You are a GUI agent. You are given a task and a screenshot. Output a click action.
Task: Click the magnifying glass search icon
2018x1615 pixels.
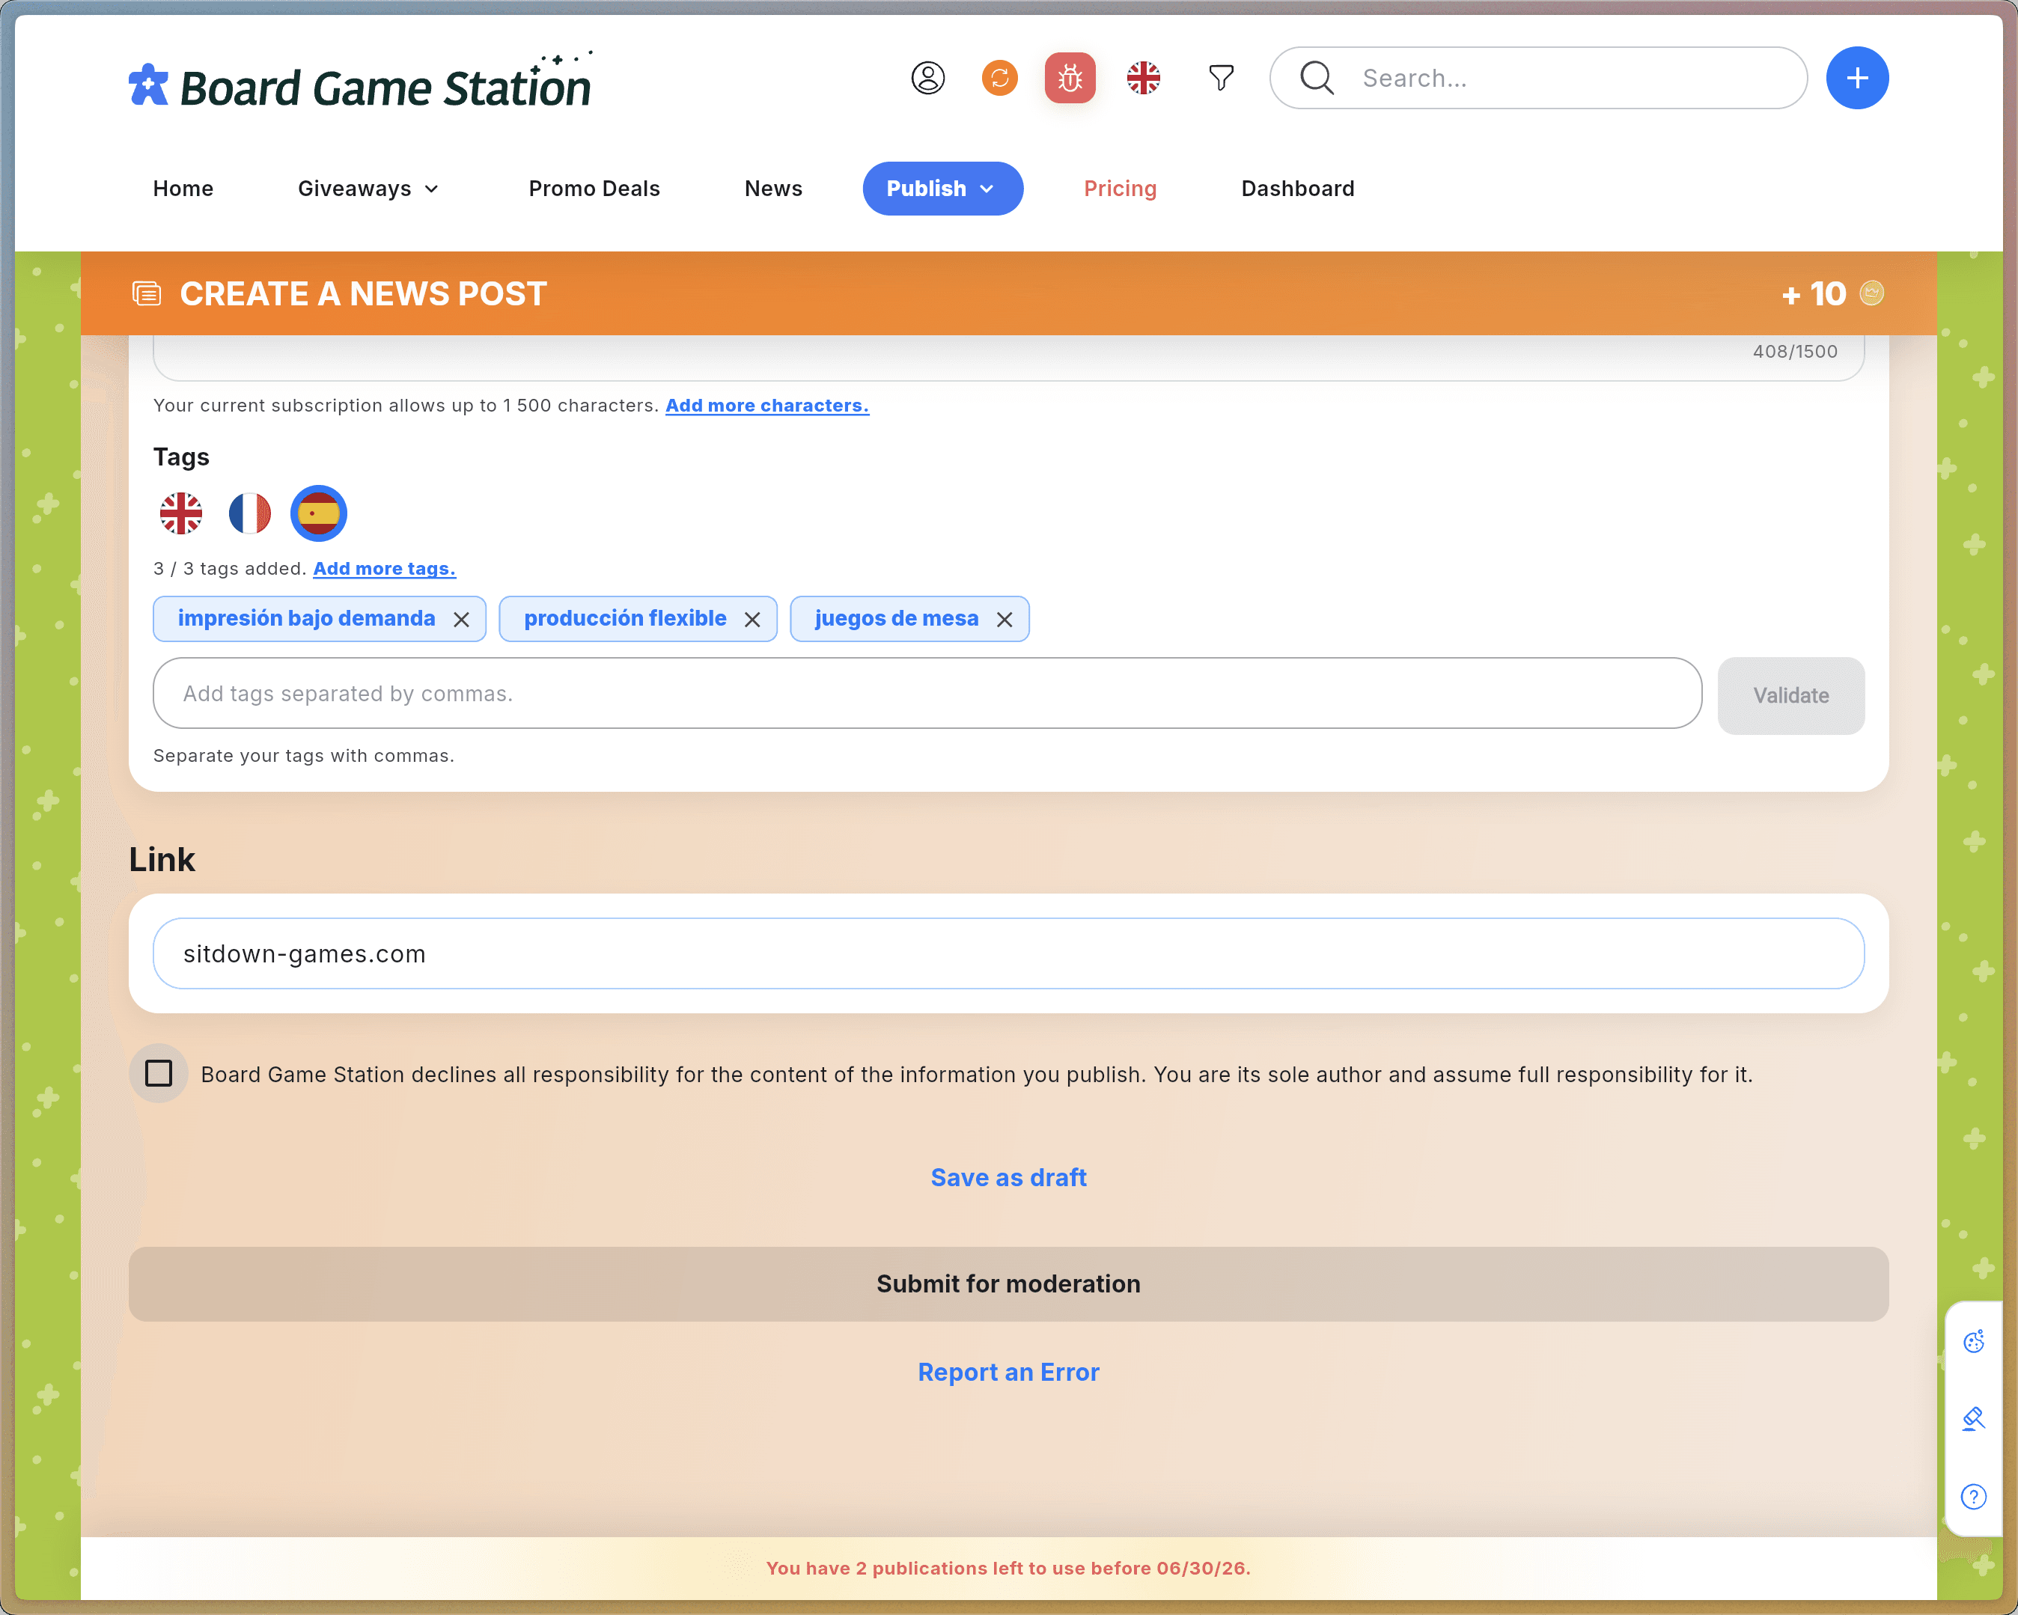pyautogui.click(x=1317, y=78)
